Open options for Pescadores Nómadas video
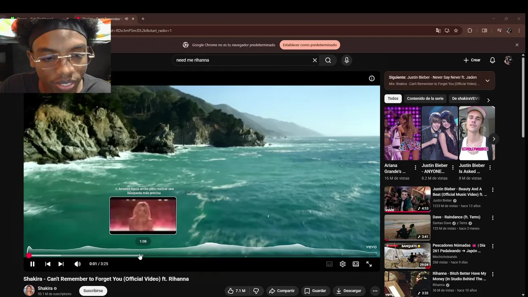 [493, 246]
